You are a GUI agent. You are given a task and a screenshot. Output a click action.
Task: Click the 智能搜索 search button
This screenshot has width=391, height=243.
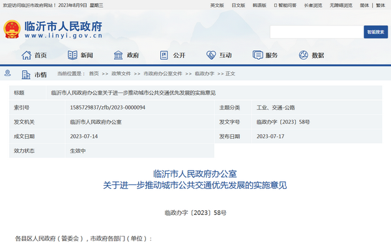tap(376, 32)
